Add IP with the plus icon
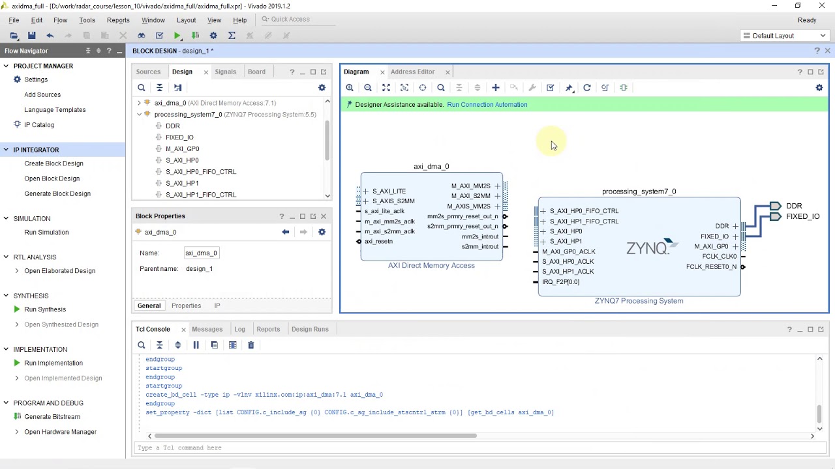 [496, 88]
